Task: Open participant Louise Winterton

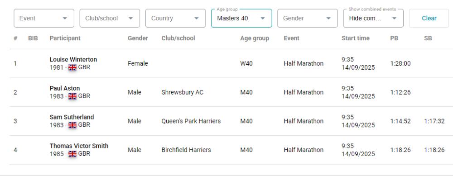Action: pos(73,59)
